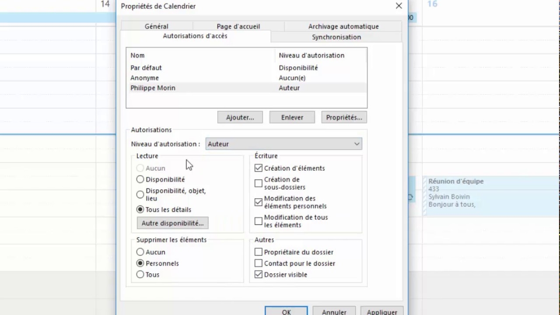Disable the Dossier visible checkbox
Viewport: 560px width, 315px height.
(x=258, y=274)
